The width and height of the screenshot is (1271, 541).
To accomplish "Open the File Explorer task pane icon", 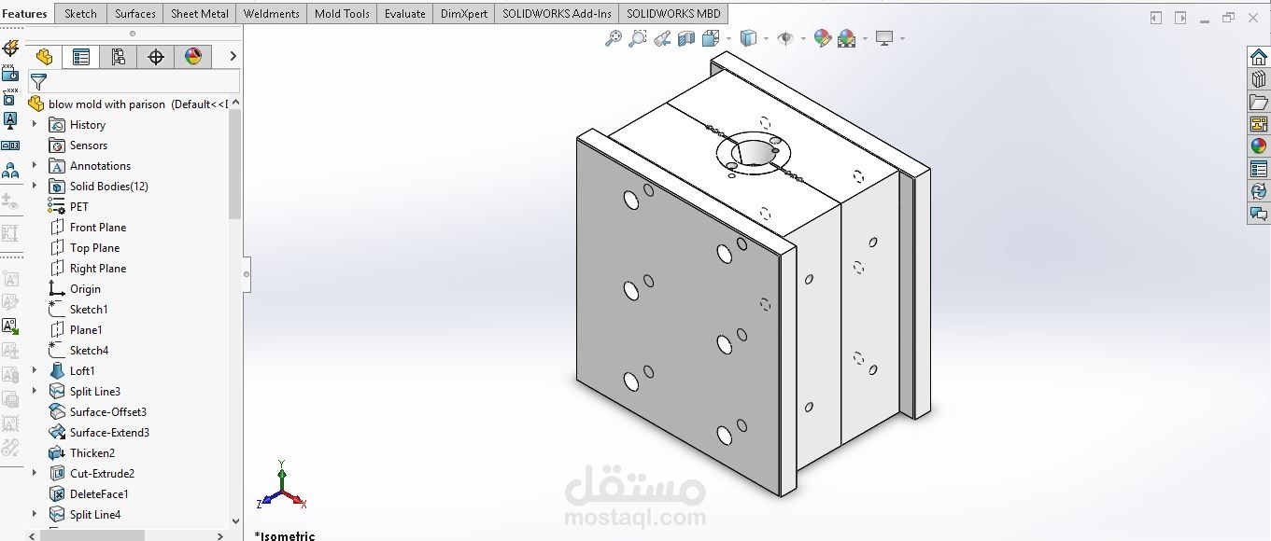I will point(1259,102).
